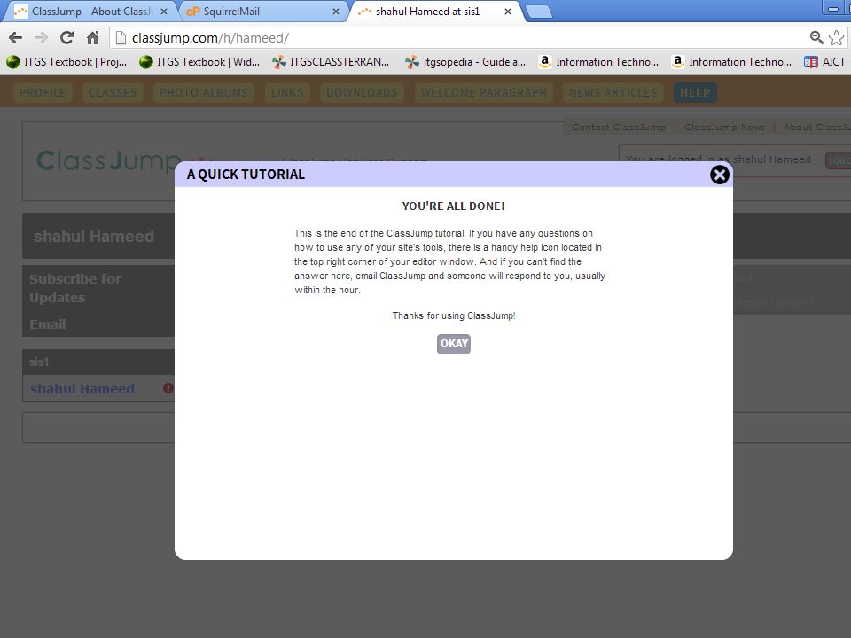Click the shahul Hameed link in sidebar
Viewport: 851px width, 638px height.
point(82,389)
